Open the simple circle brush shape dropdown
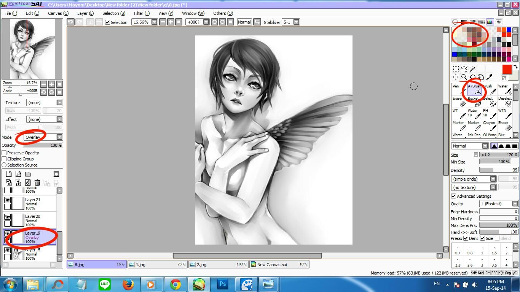Image resolution: width=520 pixels, height=292 pixels. pos(474,179)
